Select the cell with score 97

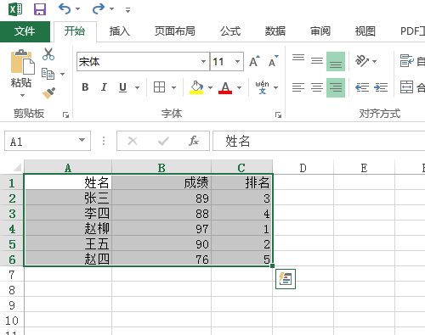[x=161, y=228]
